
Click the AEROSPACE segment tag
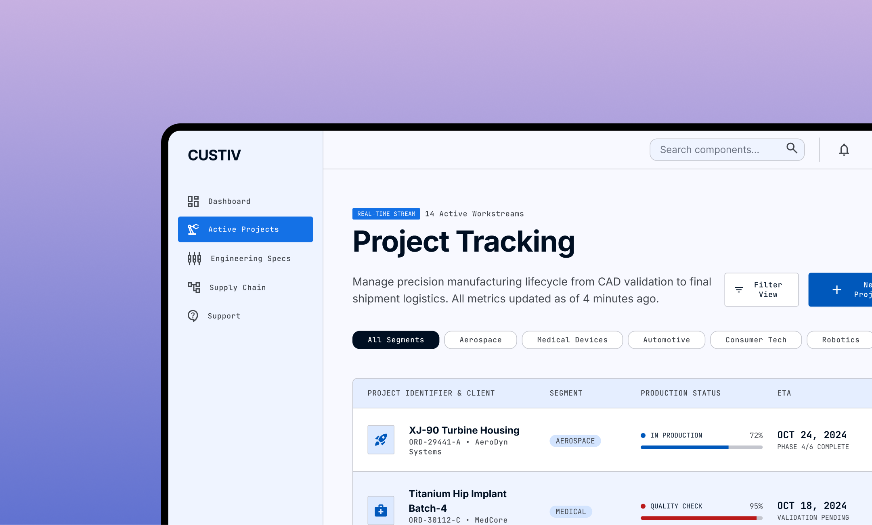[x=575, y=441]
